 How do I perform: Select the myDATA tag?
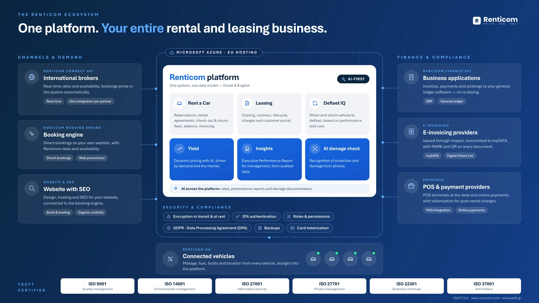pyautogui.click(x=432, y=156)
